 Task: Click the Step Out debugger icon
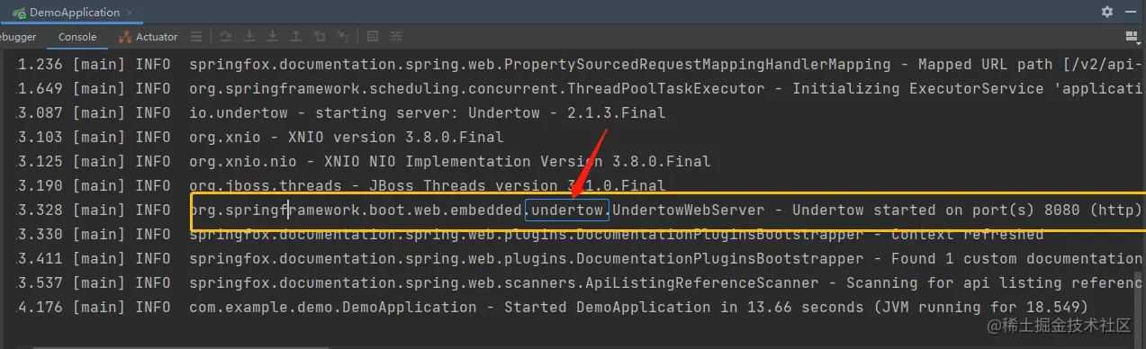296,37
